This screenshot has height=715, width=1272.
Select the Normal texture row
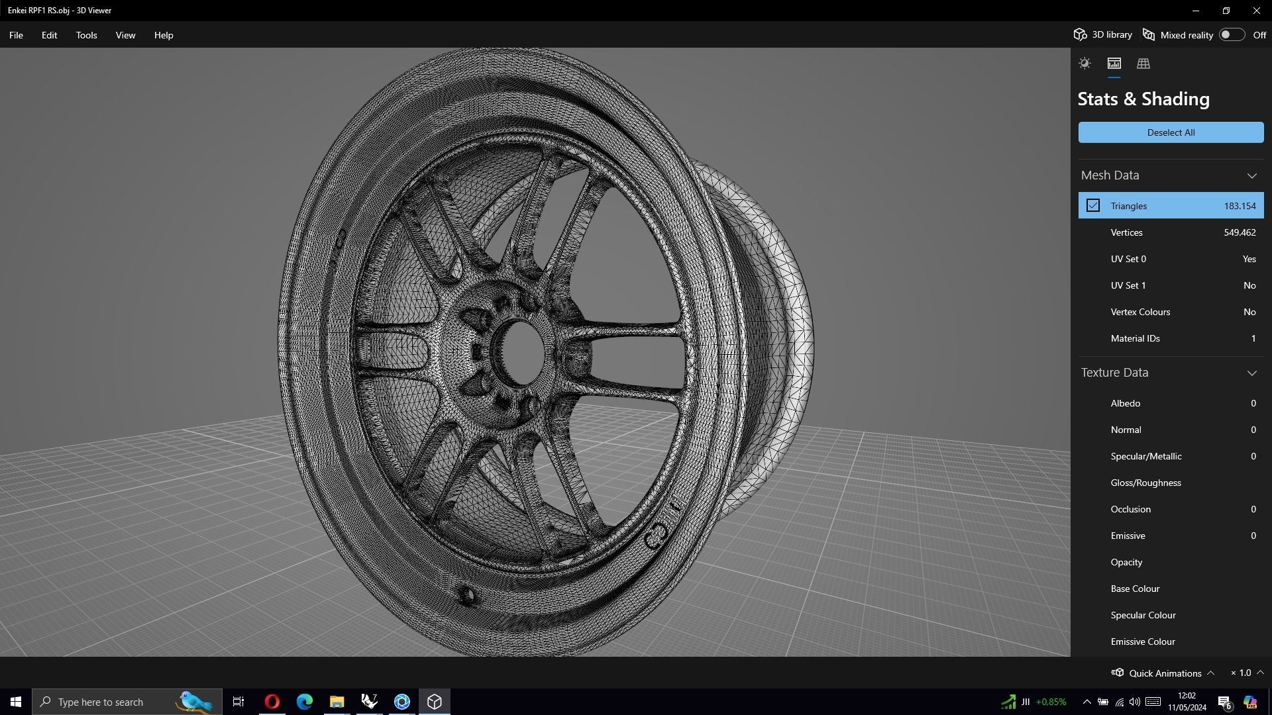pos(1171,430)
